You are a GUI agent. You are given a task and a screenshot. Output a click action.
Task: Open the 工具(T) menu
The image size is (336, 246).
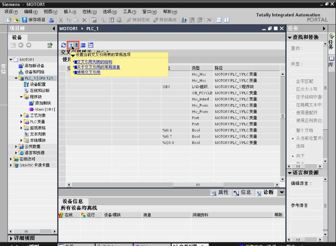(130, 11)
